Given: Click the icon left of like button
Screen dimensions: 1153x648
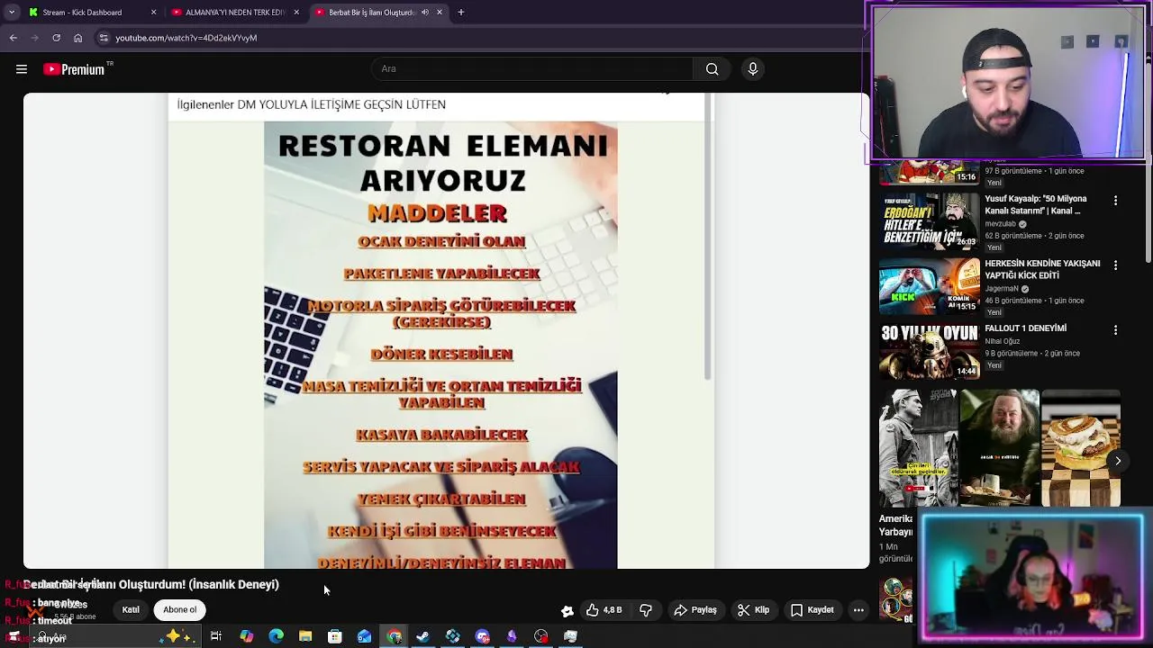Looking at the screenshot, I should click(567, 611).
